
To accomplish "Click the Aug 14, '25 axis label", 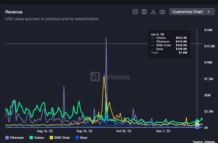I will pyautogui.click(x=45, y=131).
